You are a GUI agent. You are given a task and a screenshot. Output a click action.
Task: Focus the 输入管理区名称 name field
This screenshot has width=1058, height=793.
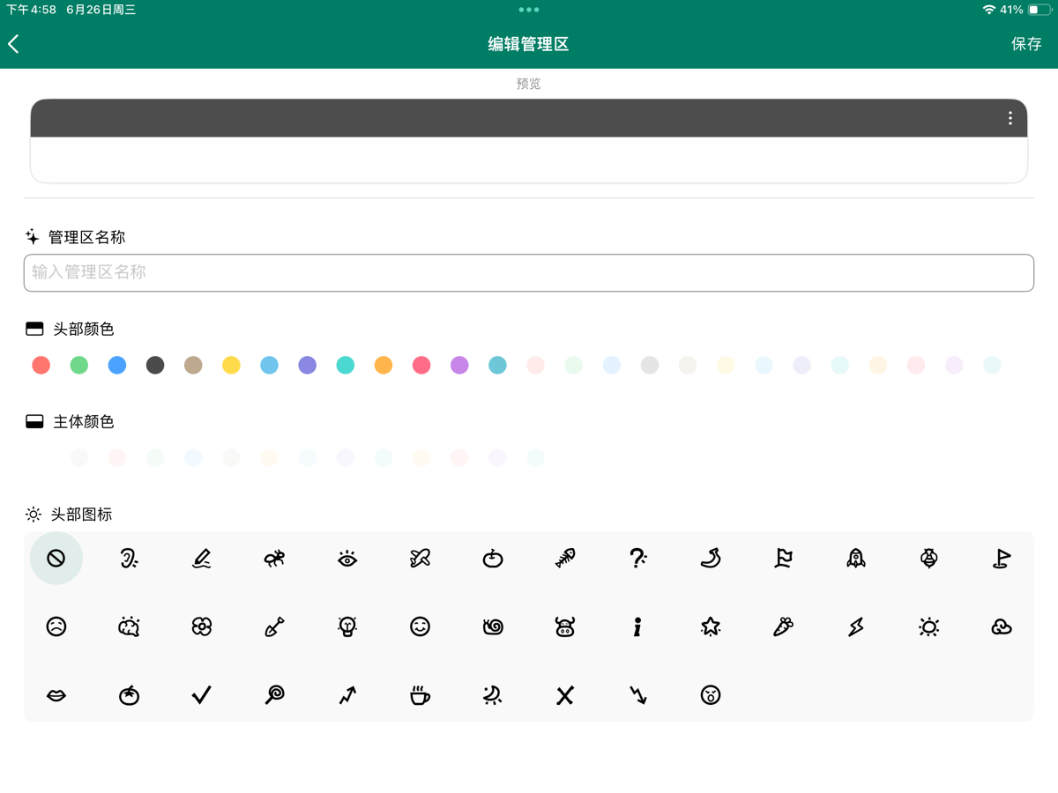(529, 272)
